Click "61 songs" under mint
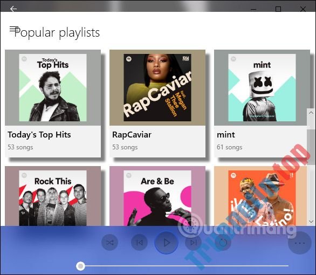This screenshot has height=275, width=316. click(x=230, y=147)
